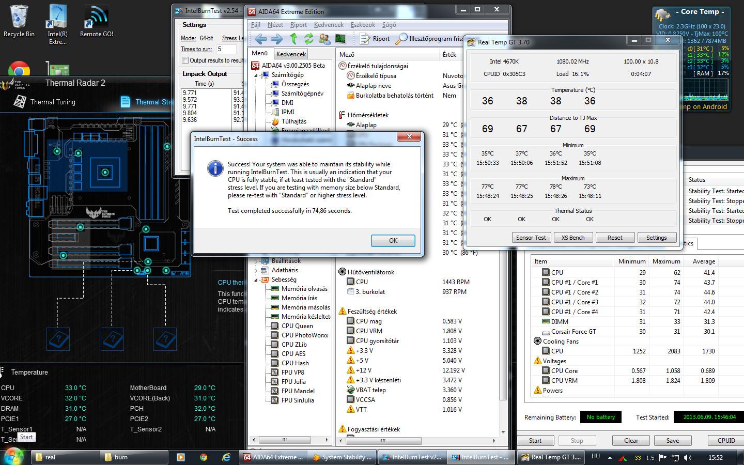The height and width of the screenshot is (465, 744).
Task: Open the users icon in AIDA64 toolbar
Action: [x=324, y=39]
